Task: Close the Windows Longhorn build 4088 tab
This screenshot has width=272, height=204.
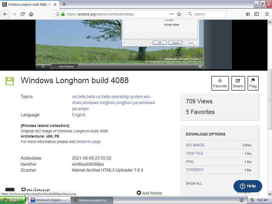Action: click(x=55, y=5)
